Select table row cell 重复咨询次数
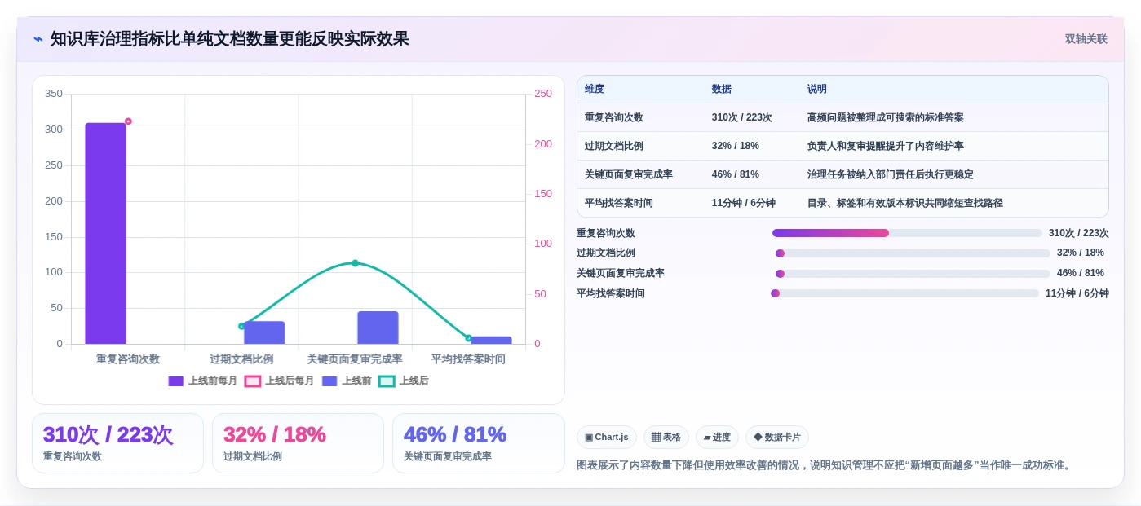The image size is (1141, 506). coord(614,117)
